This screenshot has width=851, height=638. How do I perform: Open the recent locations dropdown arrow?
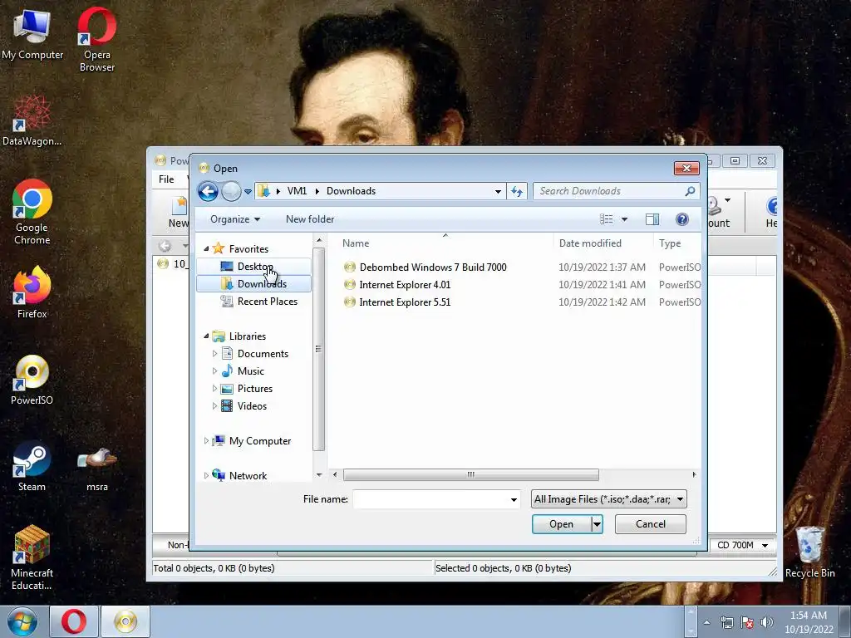(248, 192)
